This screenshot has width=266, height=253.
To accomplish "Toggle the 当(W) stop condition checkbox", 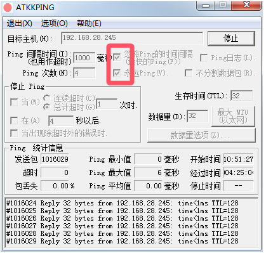I will 14,102.
